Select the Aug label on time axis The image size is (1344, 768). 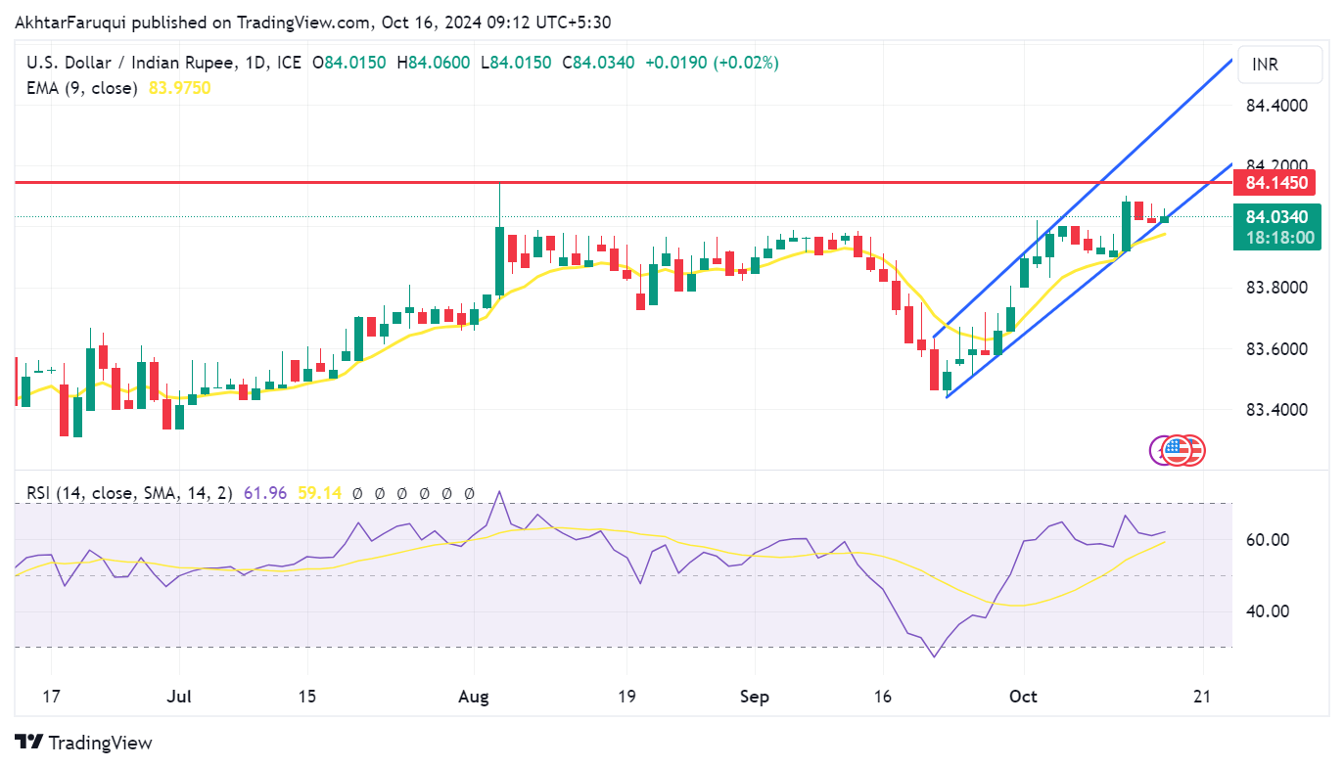[474, 697]
